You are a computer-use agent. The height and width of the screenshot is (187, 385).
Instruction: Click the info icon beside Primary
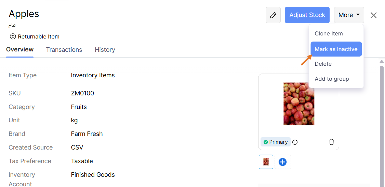(x=295, y=142)
